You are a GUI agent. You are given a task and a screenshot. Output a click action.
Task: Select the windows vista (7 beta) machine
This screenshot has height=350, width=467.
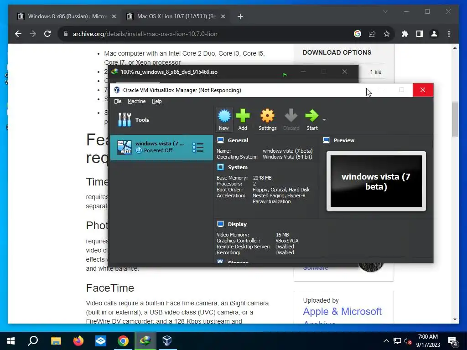tap(161, 147)
